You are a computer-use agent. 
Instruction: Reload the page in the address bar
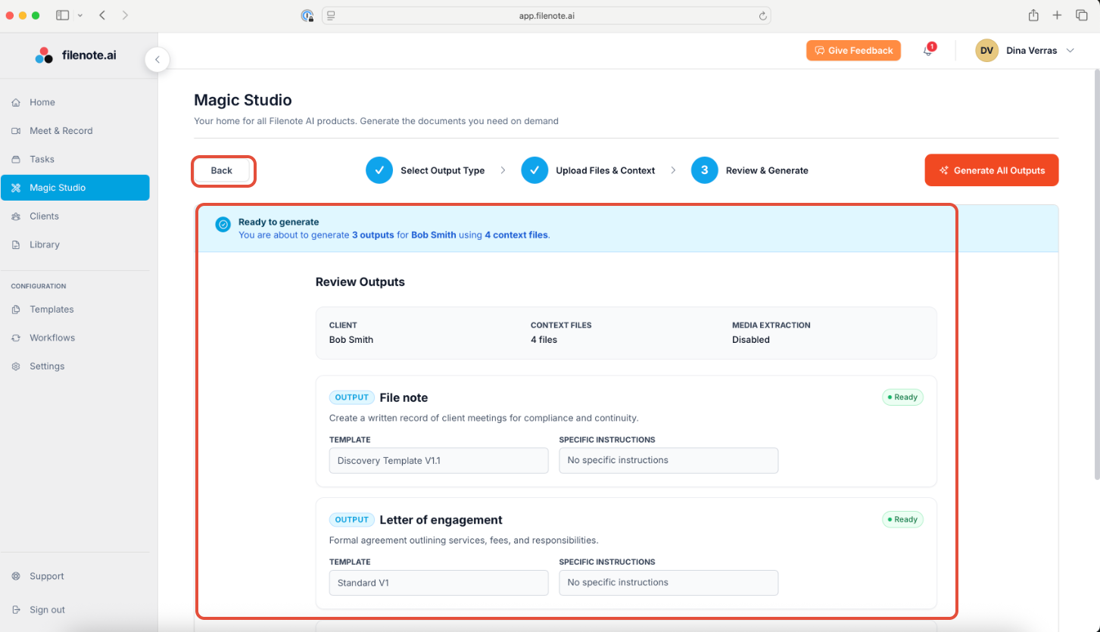(x=763, y=15)
